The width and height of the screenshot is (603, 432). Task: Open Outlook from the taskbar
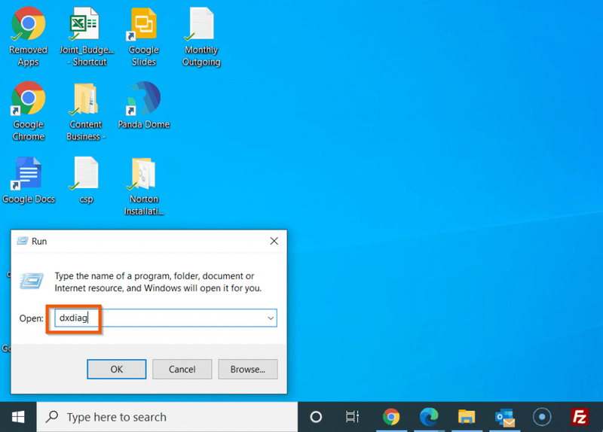click(x=504, y=418)
